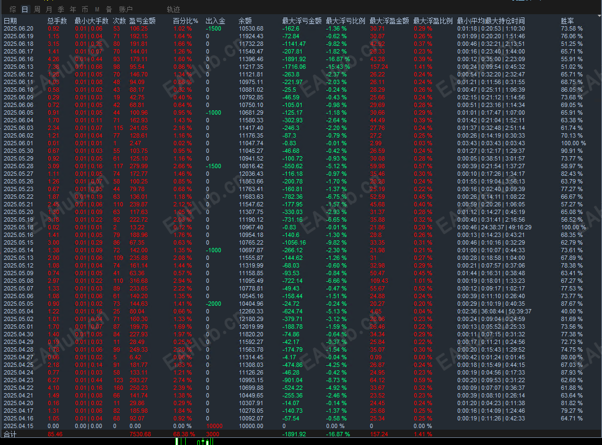Click lot total 6.27 cell
The image size is (602, 445).
pyautogui.click(x=54, y=380)
